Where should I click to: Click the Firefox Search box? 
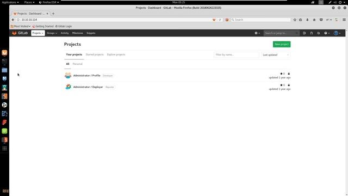click(x=260, y=20)
